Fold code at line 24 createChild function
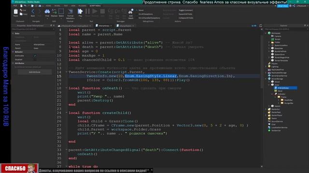Image resolution: width=309 pixels, height=173 pixels. coord(67,112)
